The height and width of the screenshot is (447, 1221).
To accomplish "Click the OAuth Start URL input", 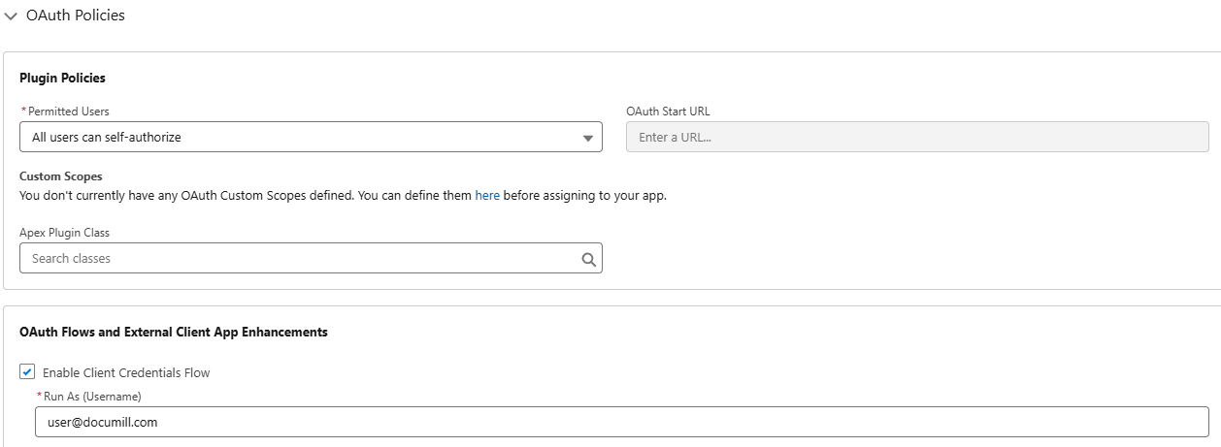I will tap(917, 137).
